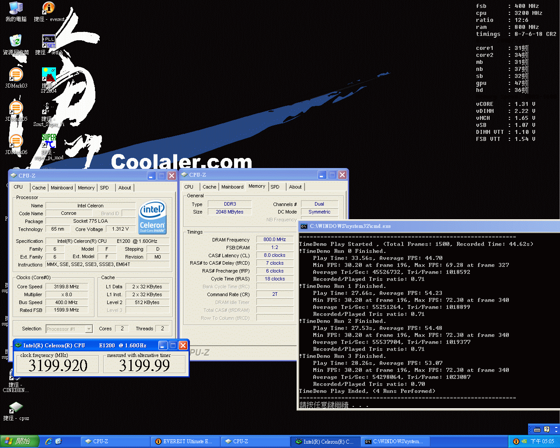560x448 pixels.
Task: Select the 3DMark06 desktop icon
Action: coord(16,142)
